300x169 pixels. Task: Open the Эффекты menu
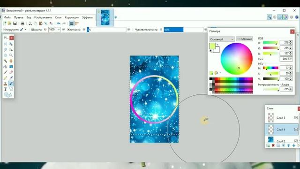(x=88, y=17)
